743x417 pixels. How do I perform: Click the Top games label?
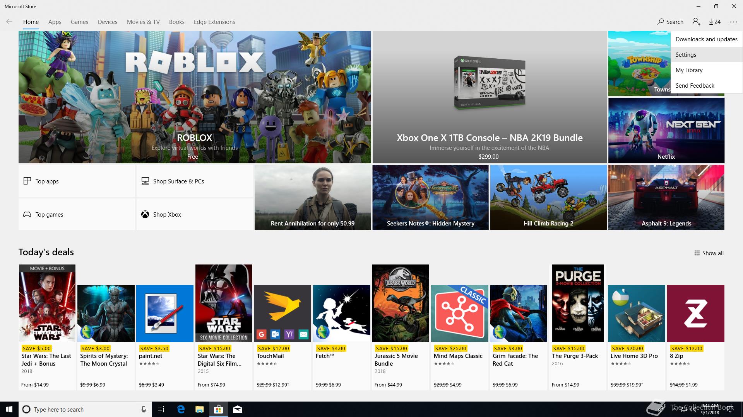tap(49, 215)
